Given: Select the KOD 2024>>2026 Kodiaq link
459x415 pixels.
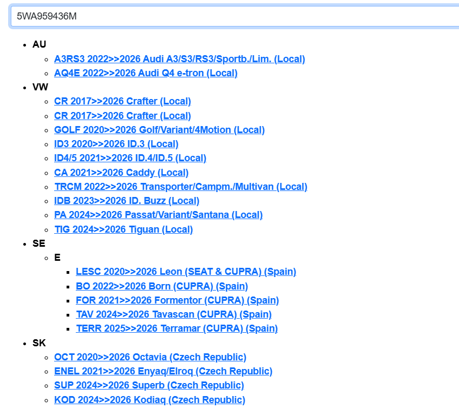Looking at the screenshot, I should [149, 400].
